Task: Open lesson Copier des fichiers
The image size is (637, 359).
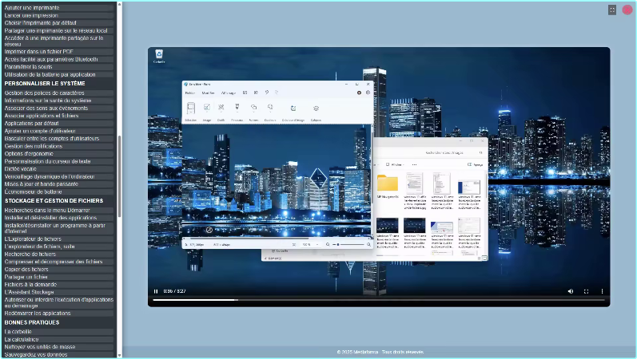Action: (58, 270)
